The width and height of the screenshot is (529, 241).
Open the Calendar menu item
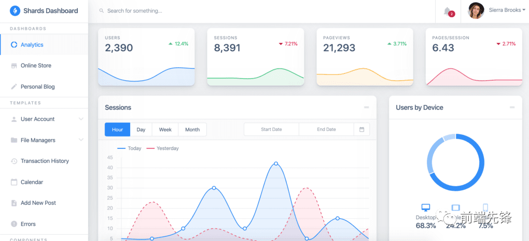pyautogui.click(x=44, y=182)
